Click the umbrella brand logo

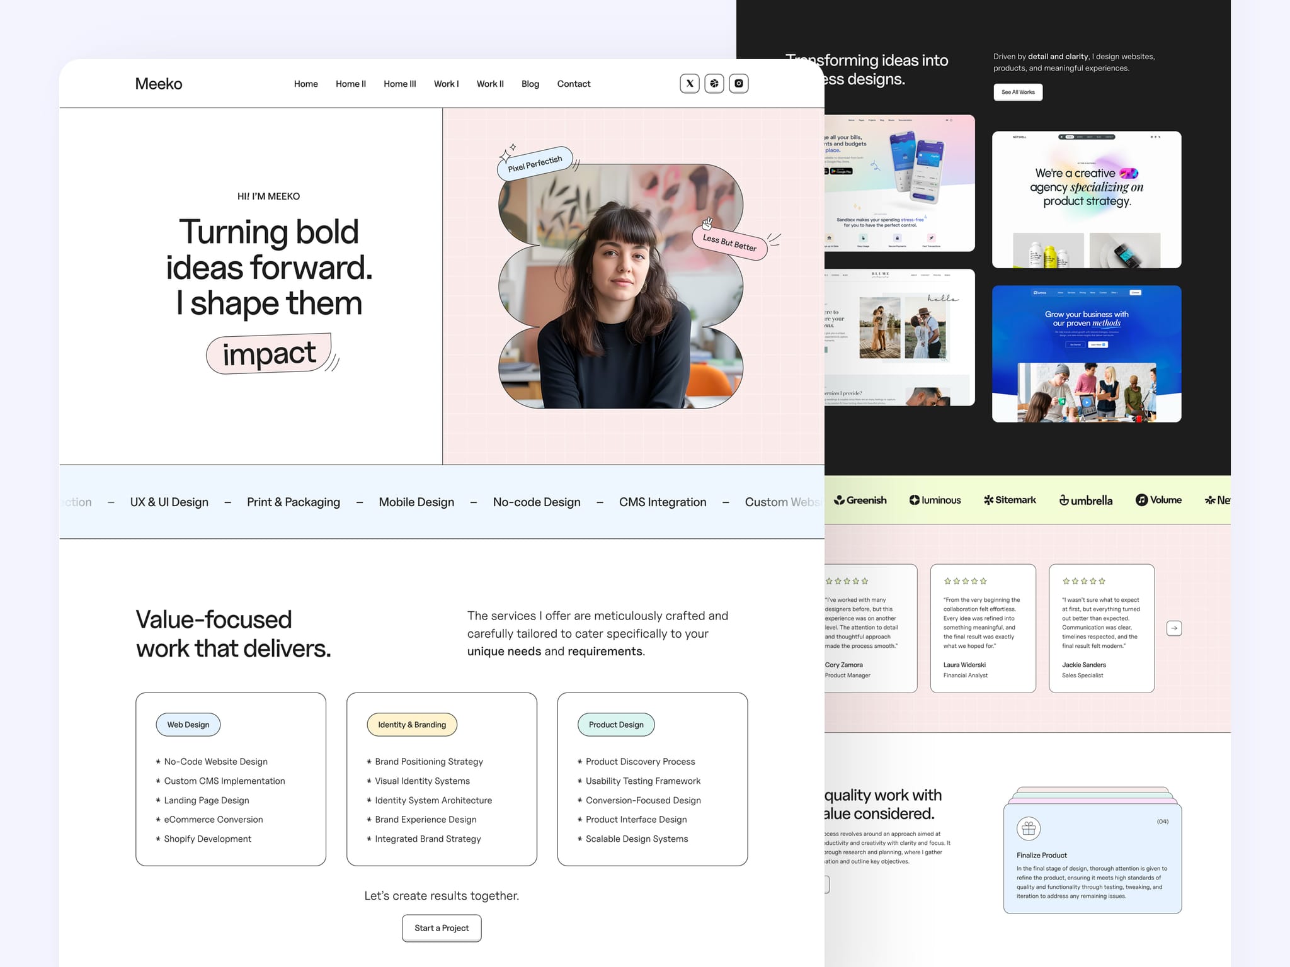pos(1086,500)
